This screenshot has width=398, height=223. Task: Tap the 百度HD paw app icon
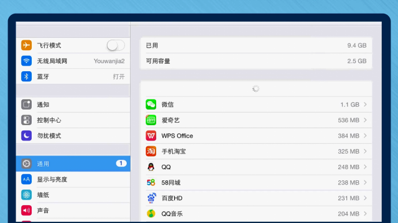coord(151,198)
